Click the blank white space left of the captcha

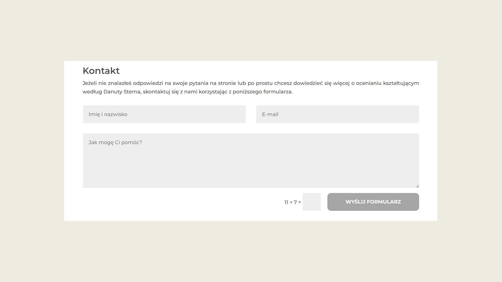(x=183, y=202)
